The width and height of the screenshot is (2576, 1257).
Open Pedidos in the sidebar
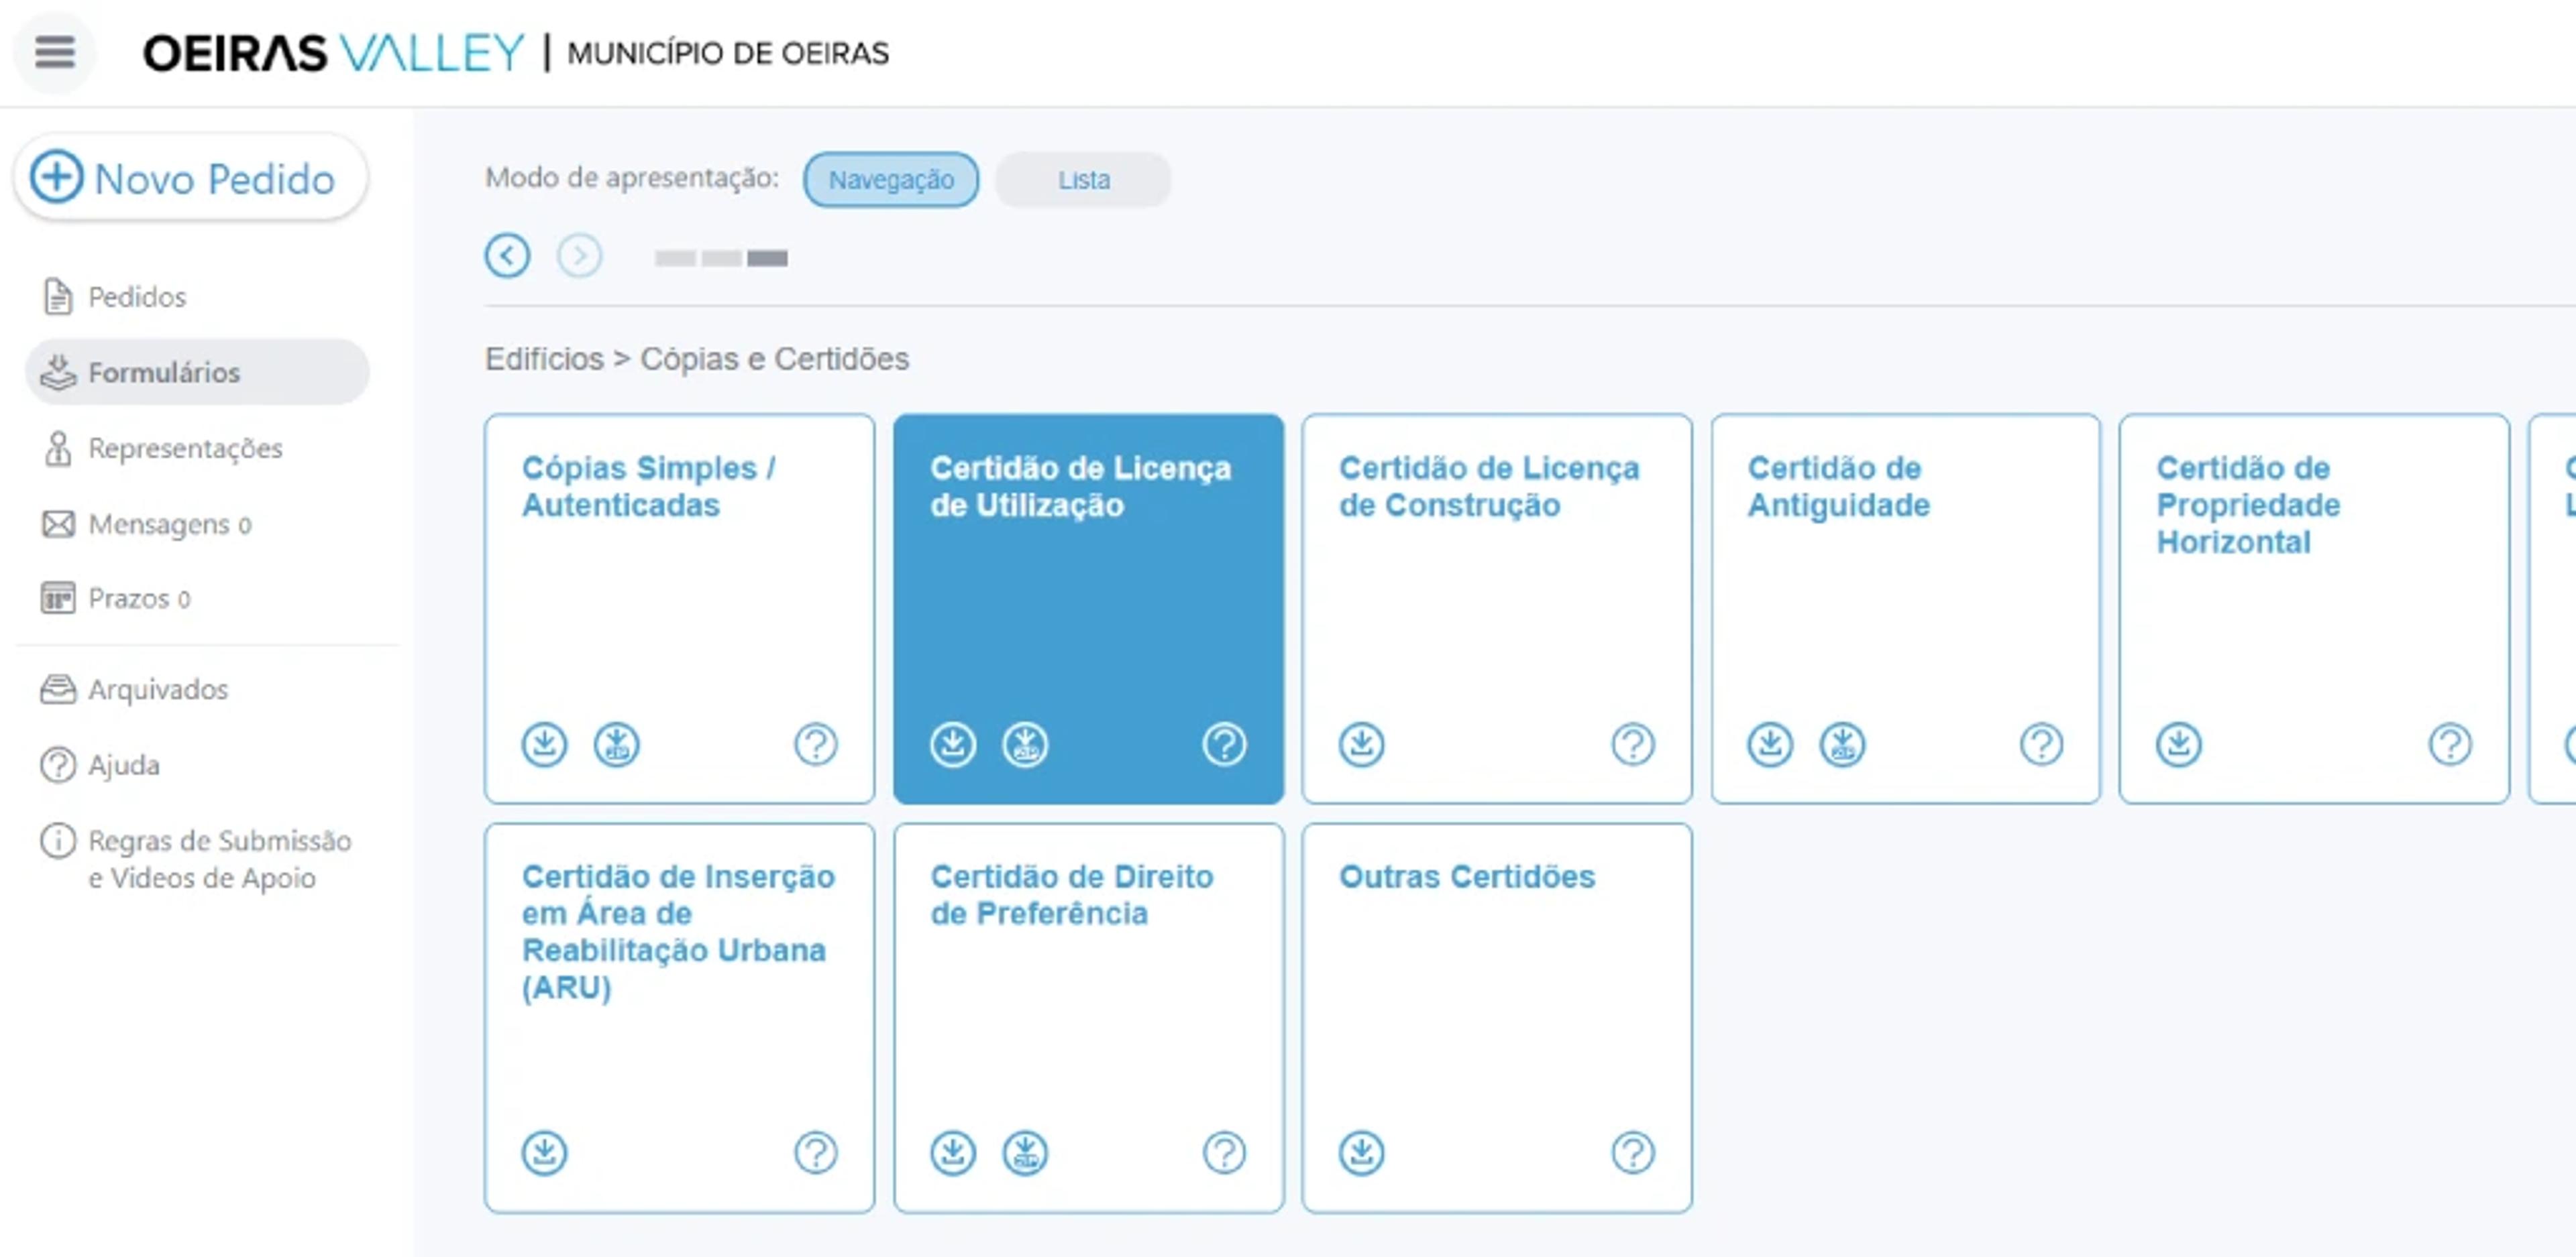115,297
